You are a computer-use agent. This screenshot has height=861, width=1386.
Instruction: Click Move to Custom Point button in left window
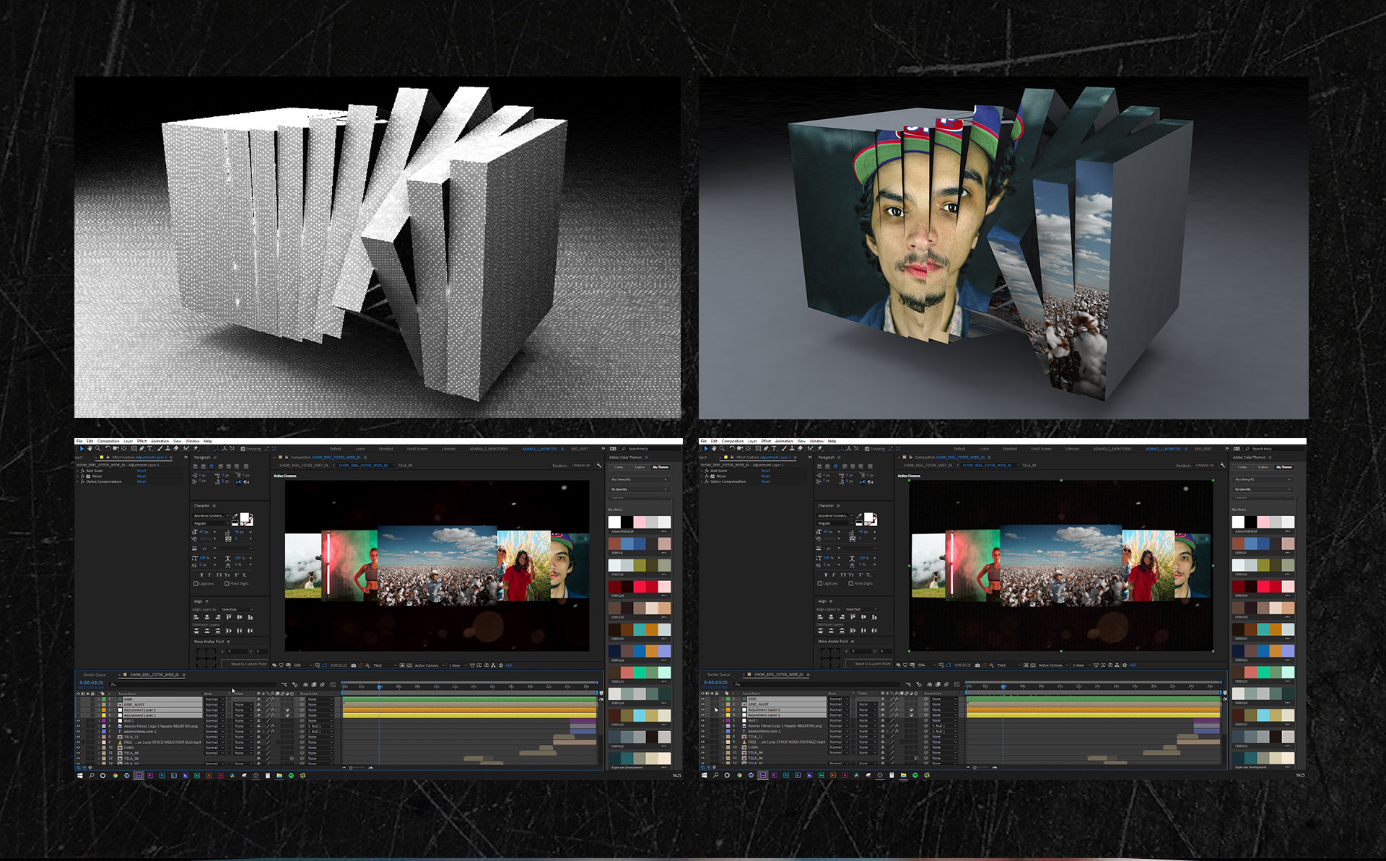pyautogui.click(x=248, y=664)
